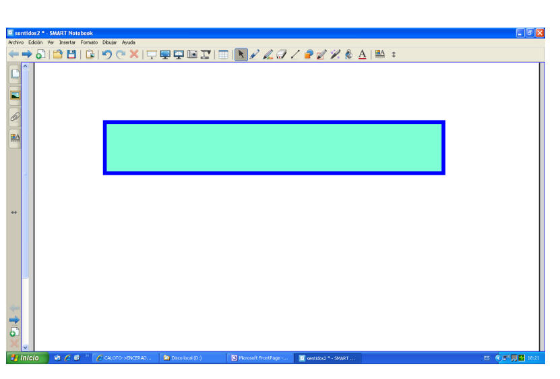Undo the last action
Viewport: 560px width, 379px height.
106,55
